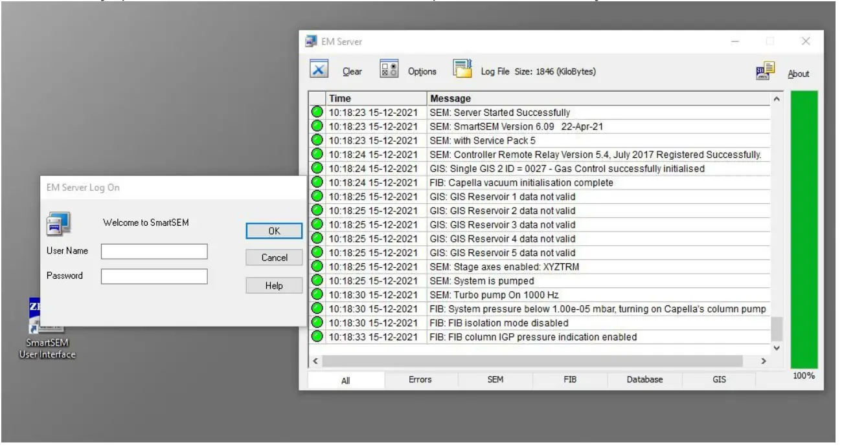Click green status icon for Capella vacuum initialisation row

317,182
